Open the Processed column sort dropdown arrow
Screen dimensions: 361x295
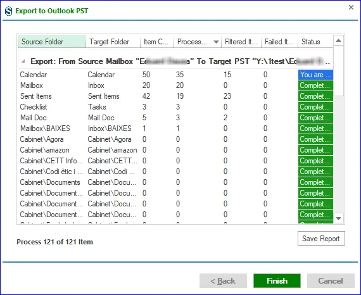216,42
